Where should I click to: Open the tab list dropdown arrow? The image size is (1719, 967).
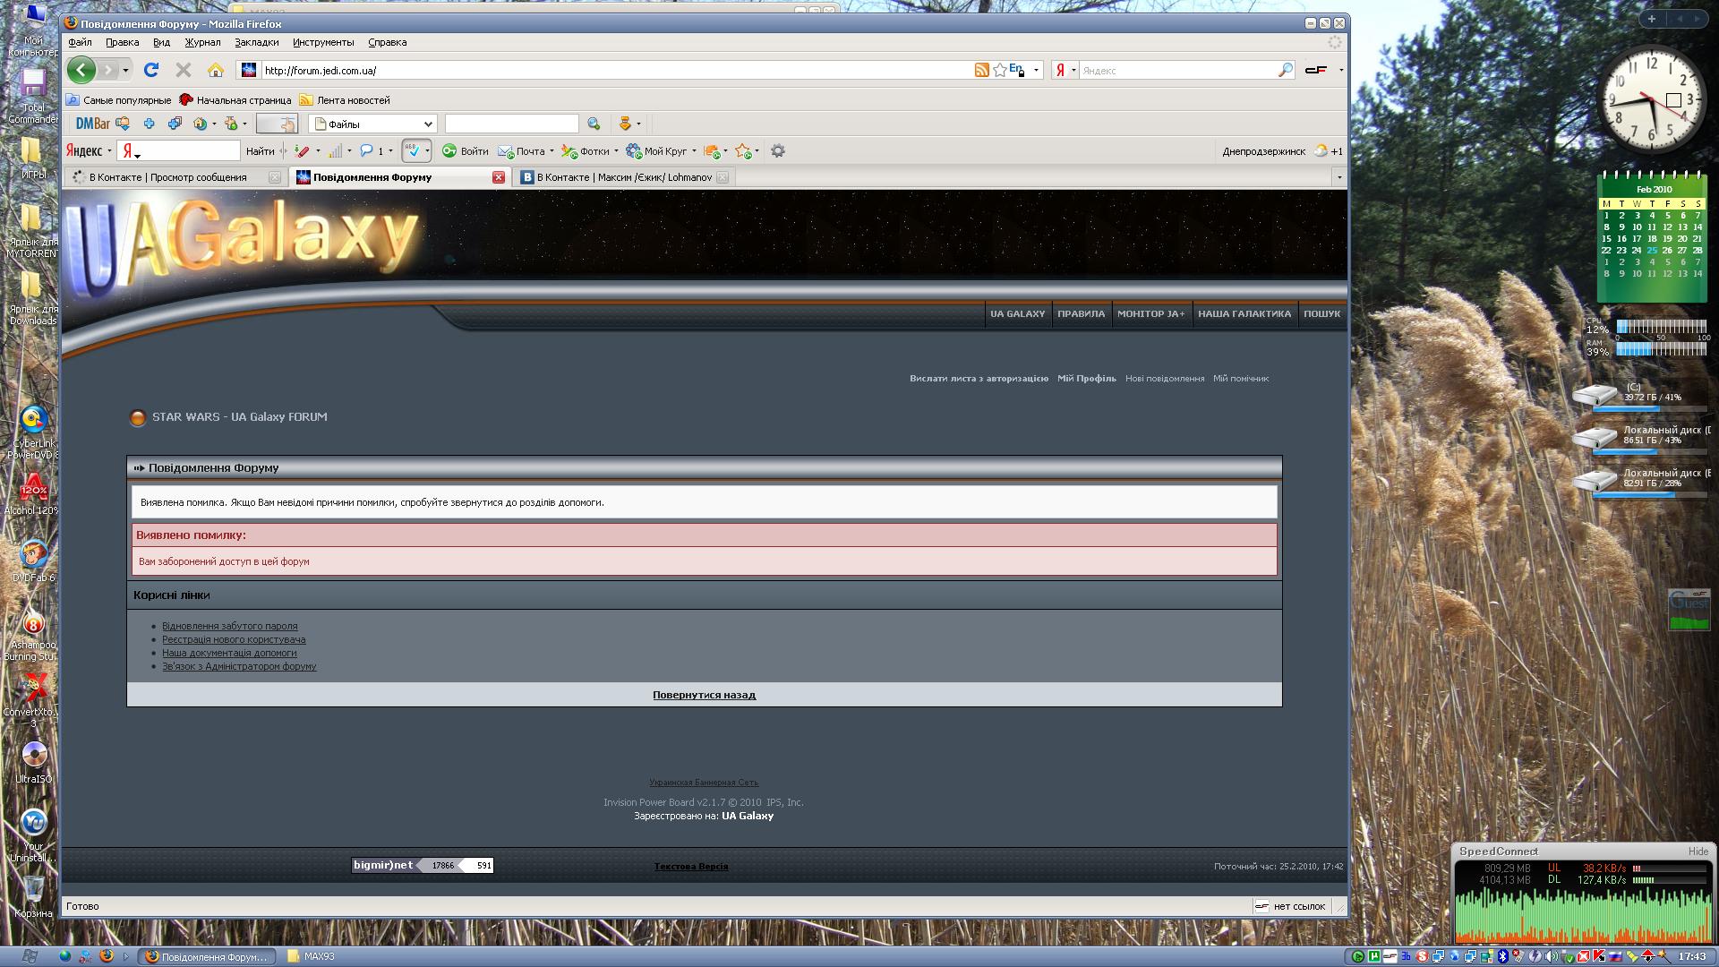click(x=1338, y=177)
